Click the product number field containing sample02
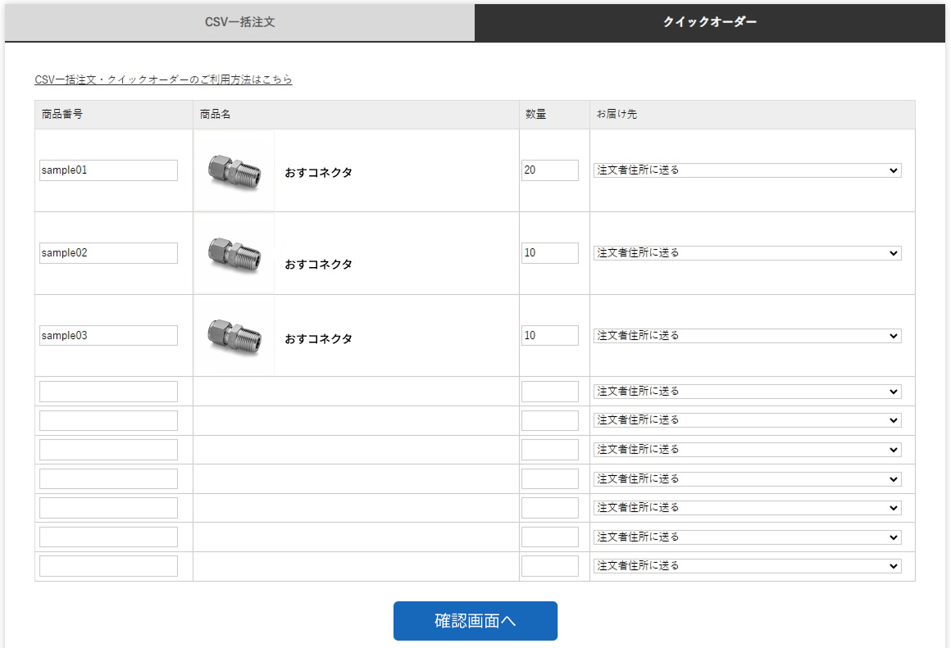This screenshot has height=648, width=951. click(x=108, y=253)
